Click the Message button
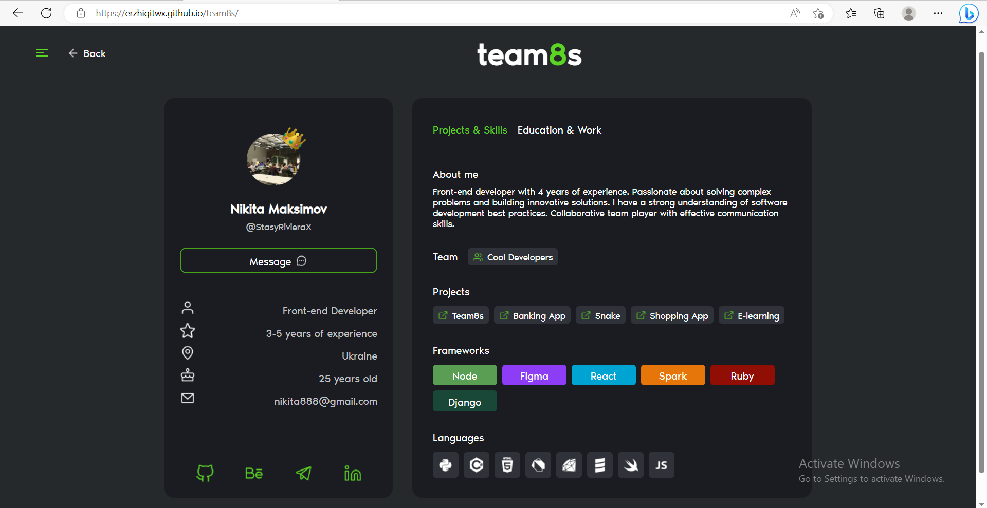Viewport: 987px width, 508px height. click(279, 261)
